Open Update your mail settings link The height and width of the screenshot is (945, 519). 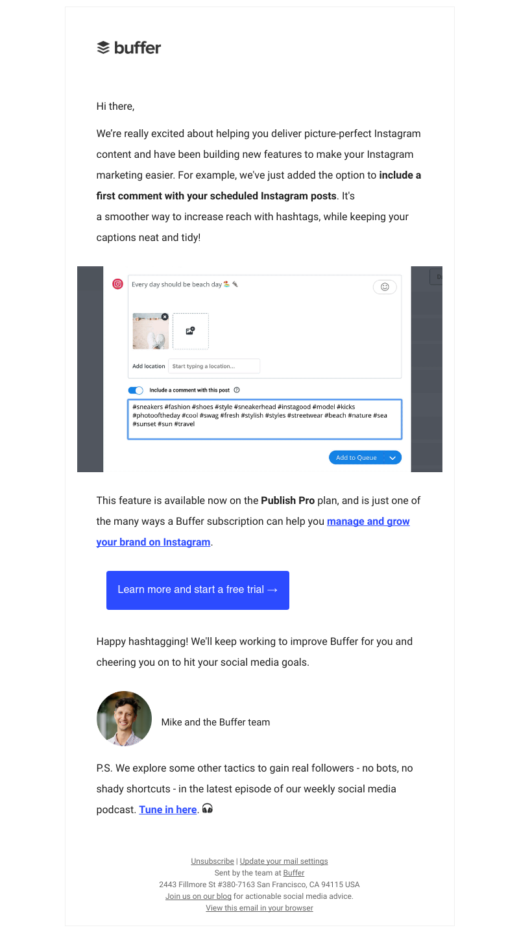284,861
